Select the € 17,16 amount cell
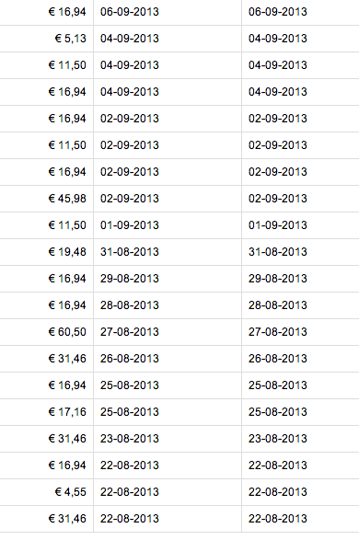Viewport: 359px width, 540px height. pyautogui.click(x=47, y=412)
